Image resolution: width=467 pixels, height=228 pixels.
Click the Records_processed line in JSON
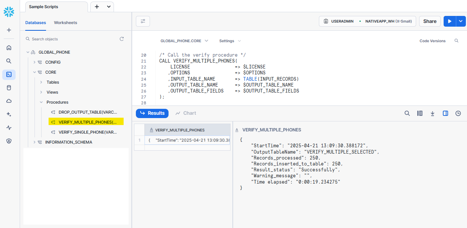tap(286, 158)
